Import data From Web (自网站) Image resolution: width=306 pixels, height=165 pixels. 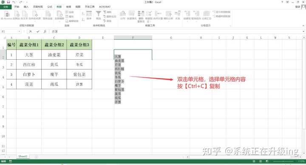(17, 15)
